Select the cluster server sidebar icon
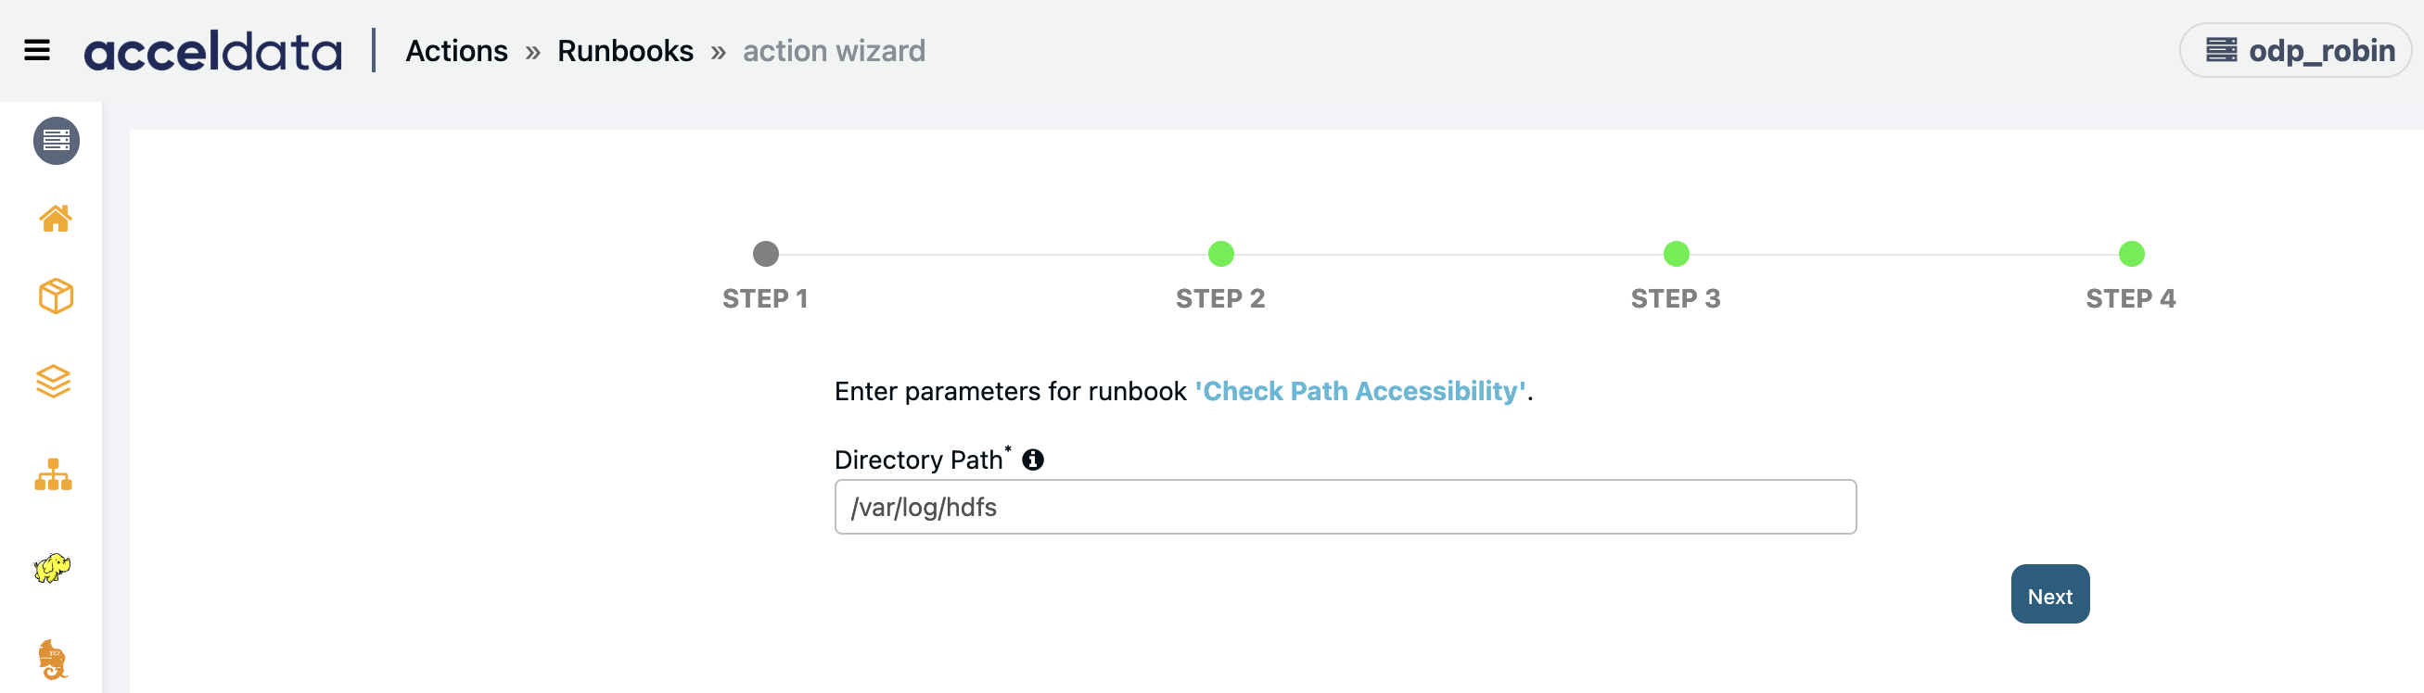The image size is (2424, 693). [x=57, y=141]
